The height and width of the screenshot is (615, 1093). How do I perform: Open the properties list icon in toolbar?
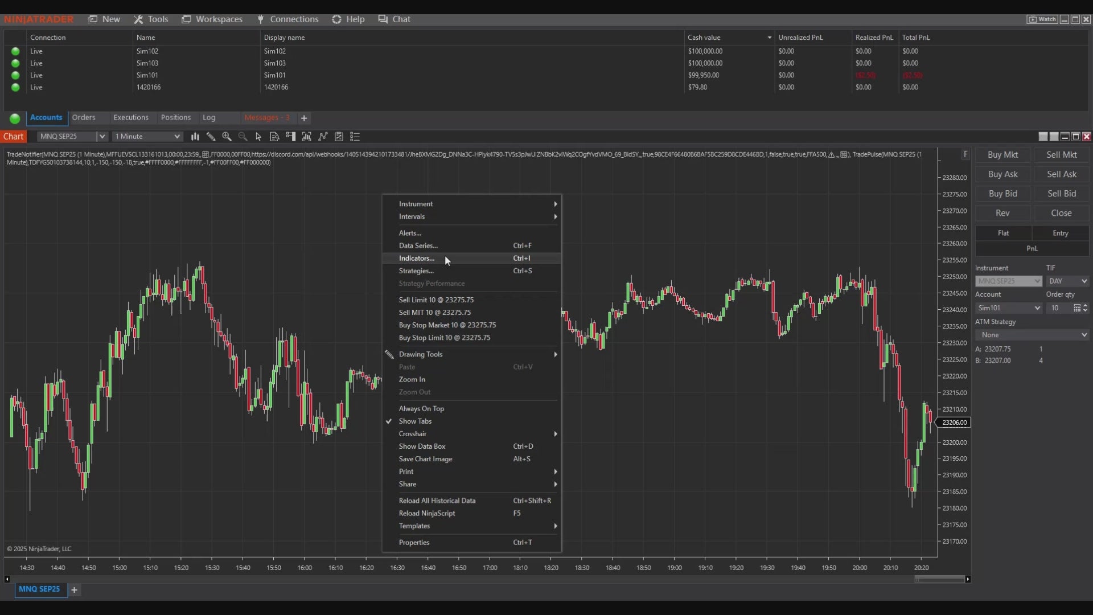point(355,137)
